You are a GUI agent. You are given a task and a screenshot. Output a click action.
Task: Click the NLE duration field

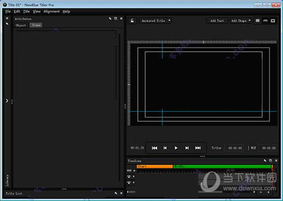tap(269, 148)
